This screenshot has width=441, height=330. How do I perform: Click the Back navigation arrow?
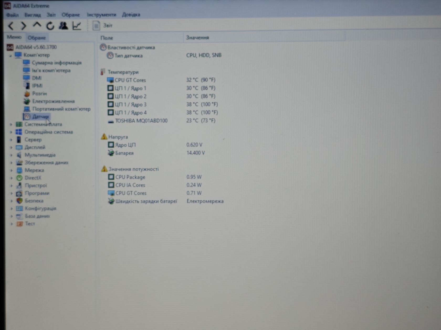(x=11, y=26)
